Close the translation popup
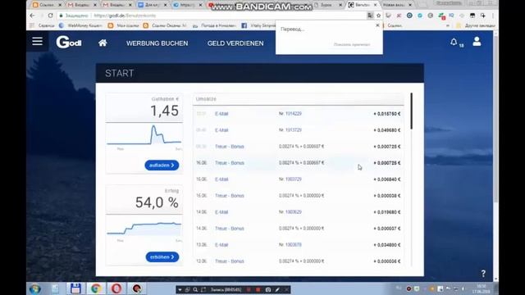 [x=377, y=25]
